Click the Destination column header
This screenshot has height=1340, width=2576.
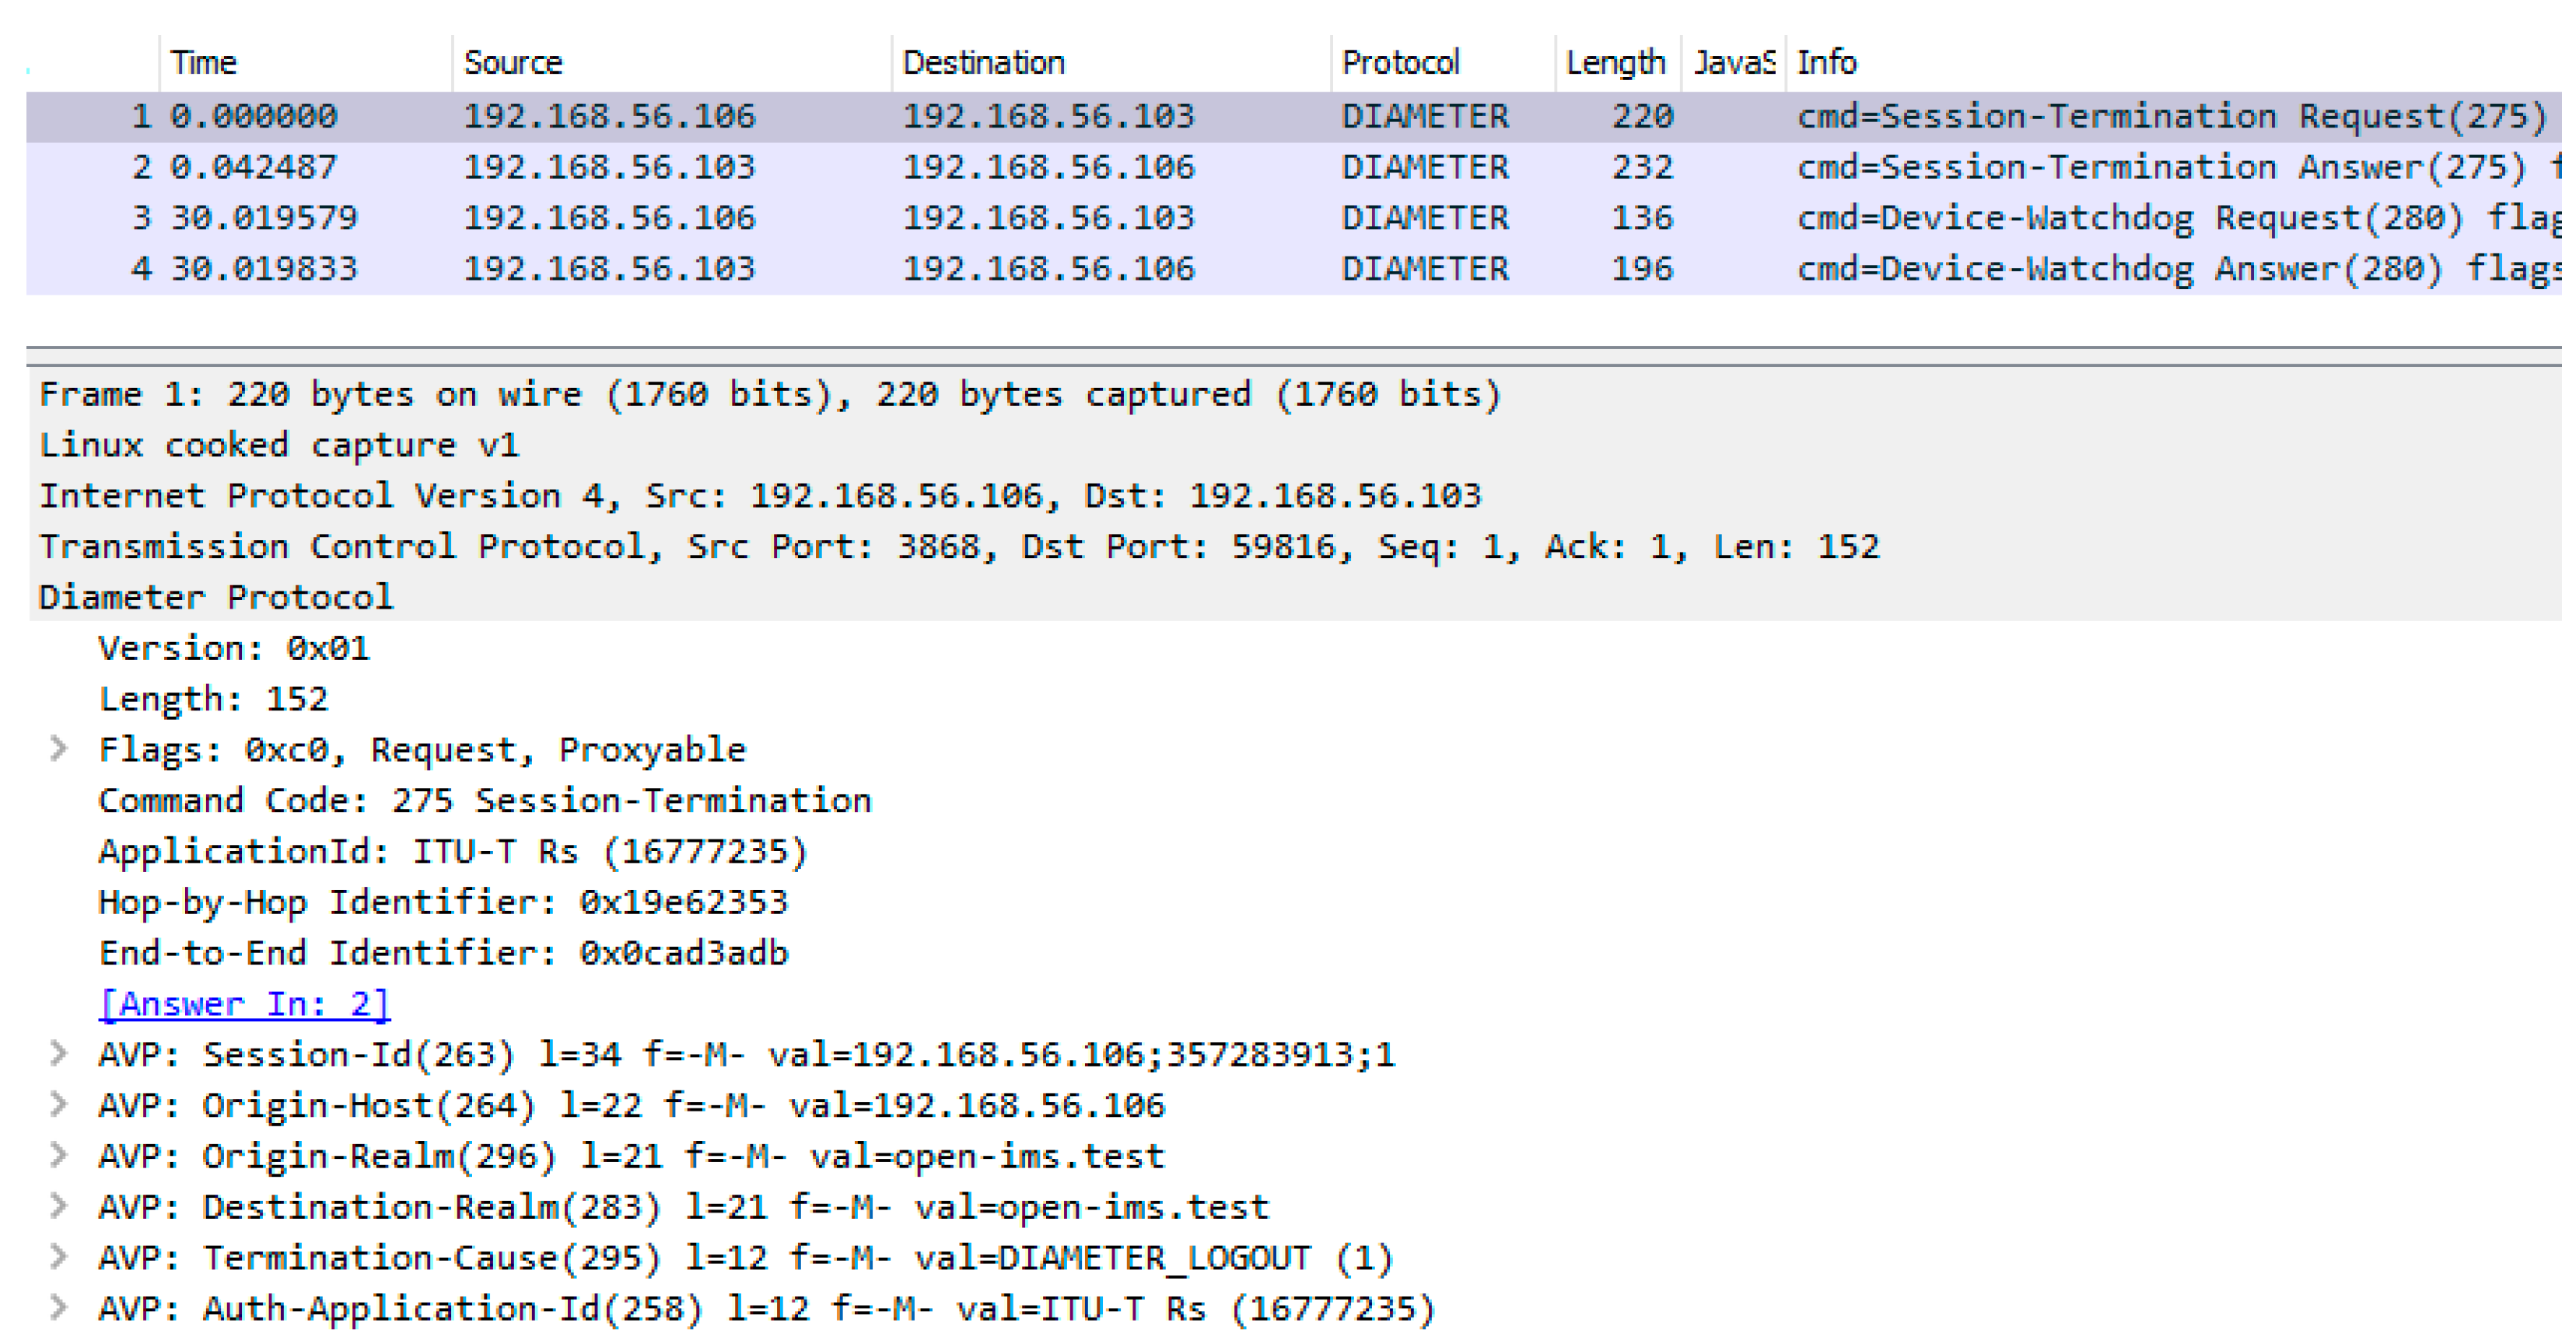pos(983,63)
